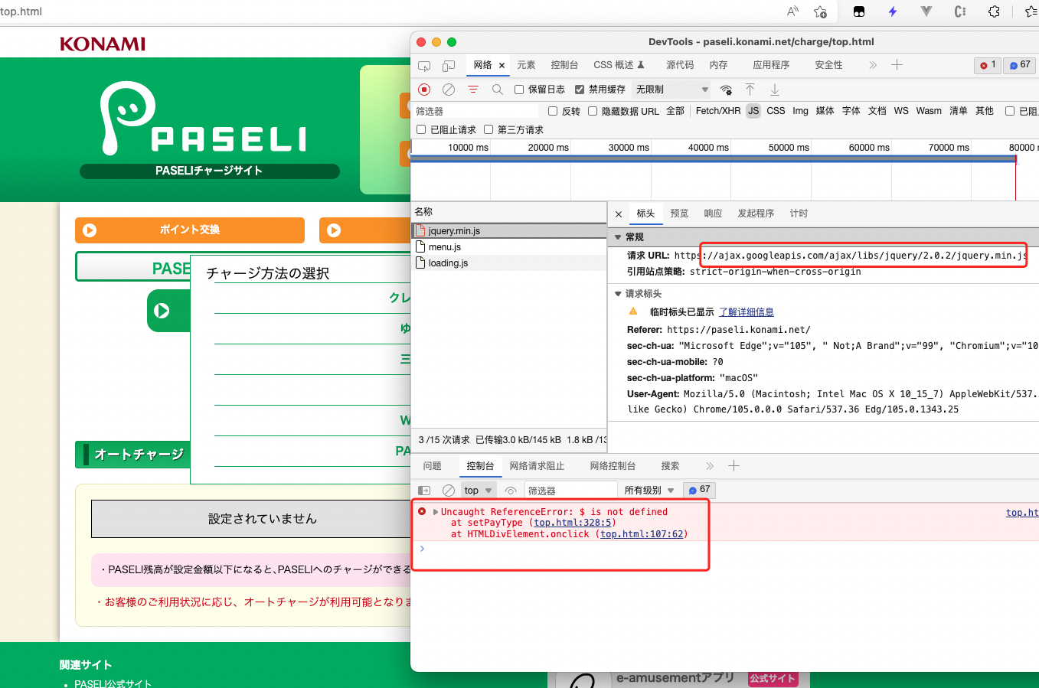Screen dimensions: 1039x688
Task: Enable the 保留日志 checkbox
Action: point(519,90)
